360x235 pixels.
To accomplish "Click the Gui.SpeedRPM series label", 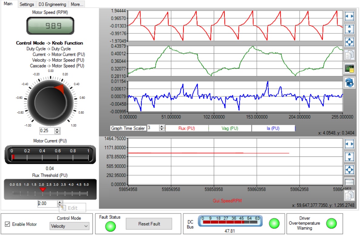I will pyautogui.click(x=227, y=201).
